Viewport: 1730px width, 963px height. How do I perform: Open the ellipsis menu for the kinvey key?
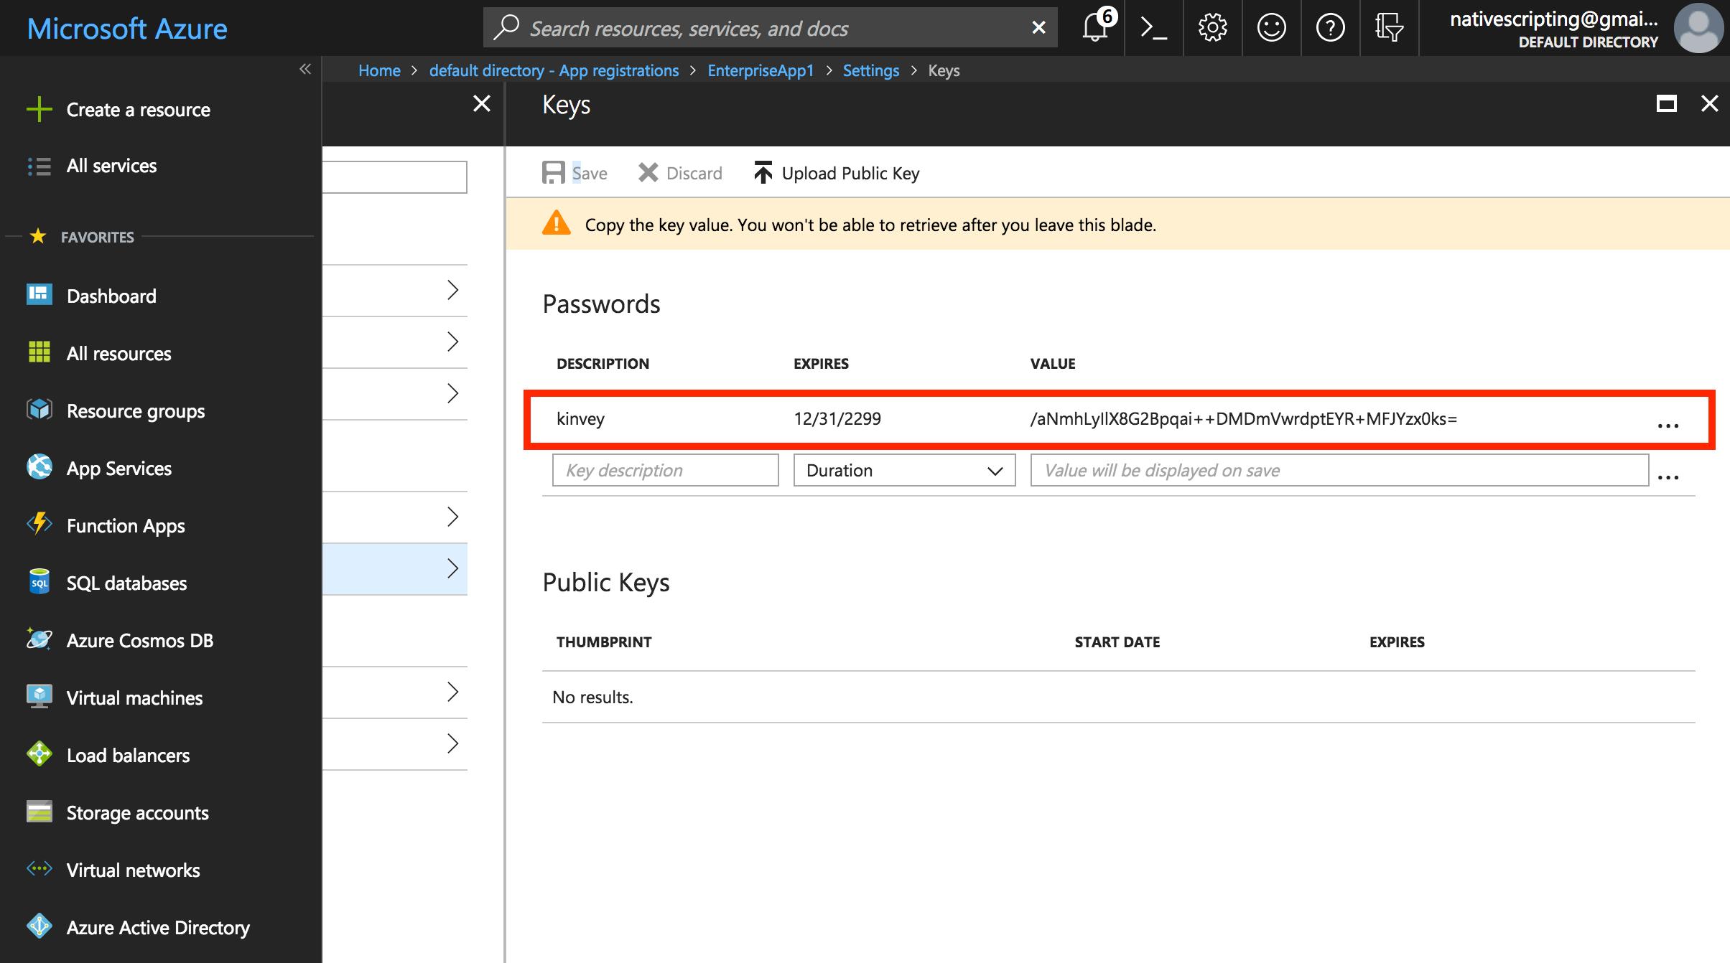coord(1668,425)
